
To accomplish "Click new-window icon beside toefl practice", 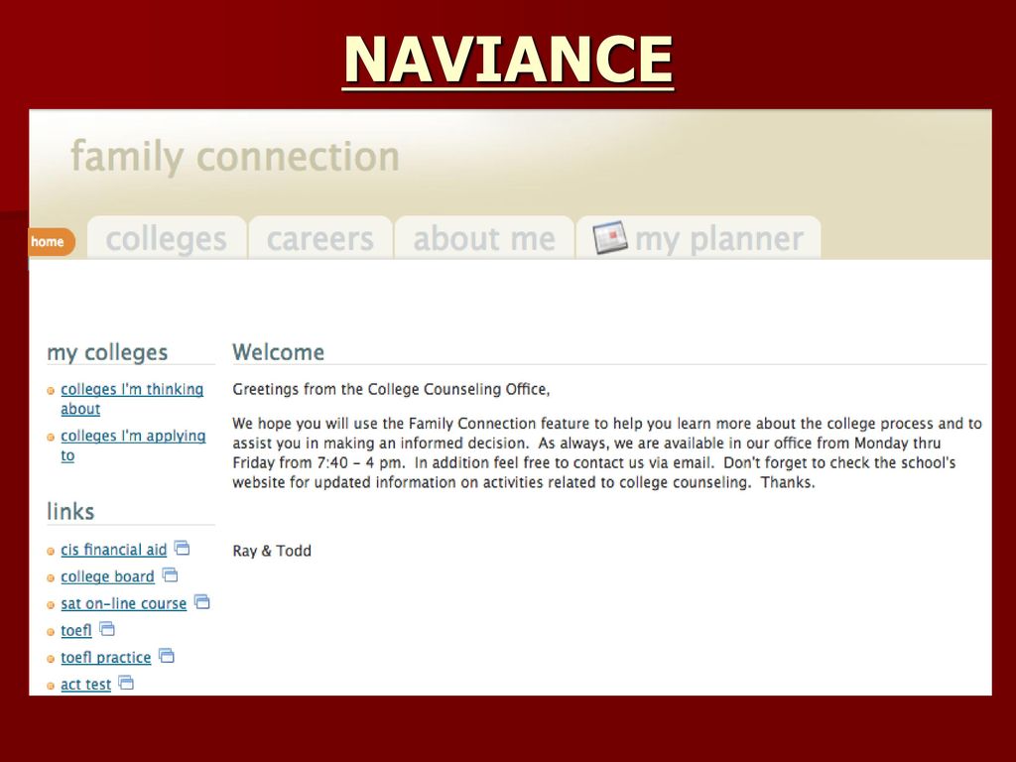I will pos(167,656).
